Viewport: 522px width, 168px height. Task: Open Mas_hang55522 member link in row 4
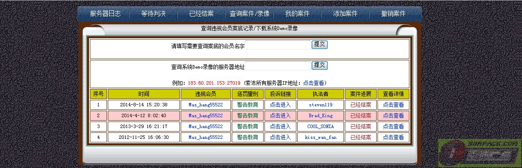point(206,137)
